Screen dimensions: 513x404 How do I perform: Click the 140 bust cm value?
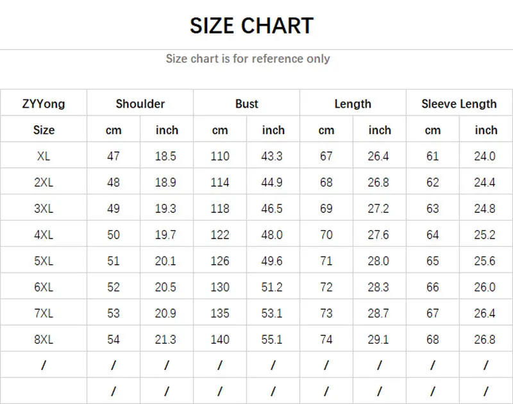point(220,339)
